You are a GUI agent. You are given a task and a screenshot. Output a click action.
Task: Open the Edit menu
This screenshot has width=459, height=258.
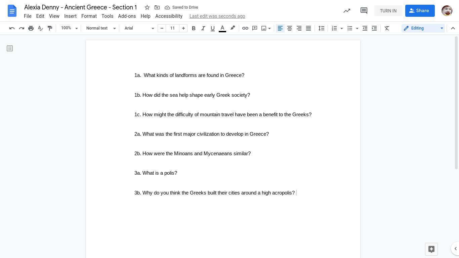click(x=40, y=16)
